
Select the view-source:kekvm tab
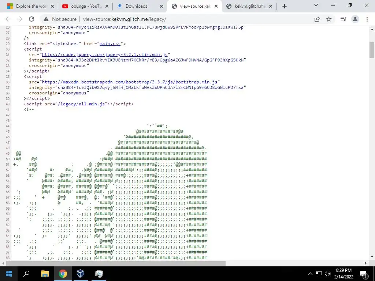tap(195, 6)
